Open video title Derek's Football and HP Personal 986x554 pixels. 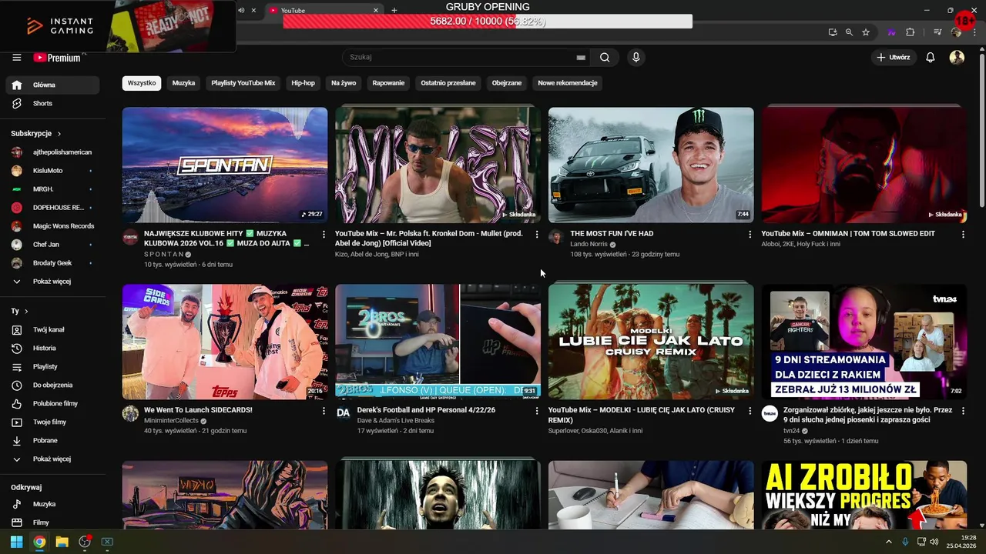(426, 410)
